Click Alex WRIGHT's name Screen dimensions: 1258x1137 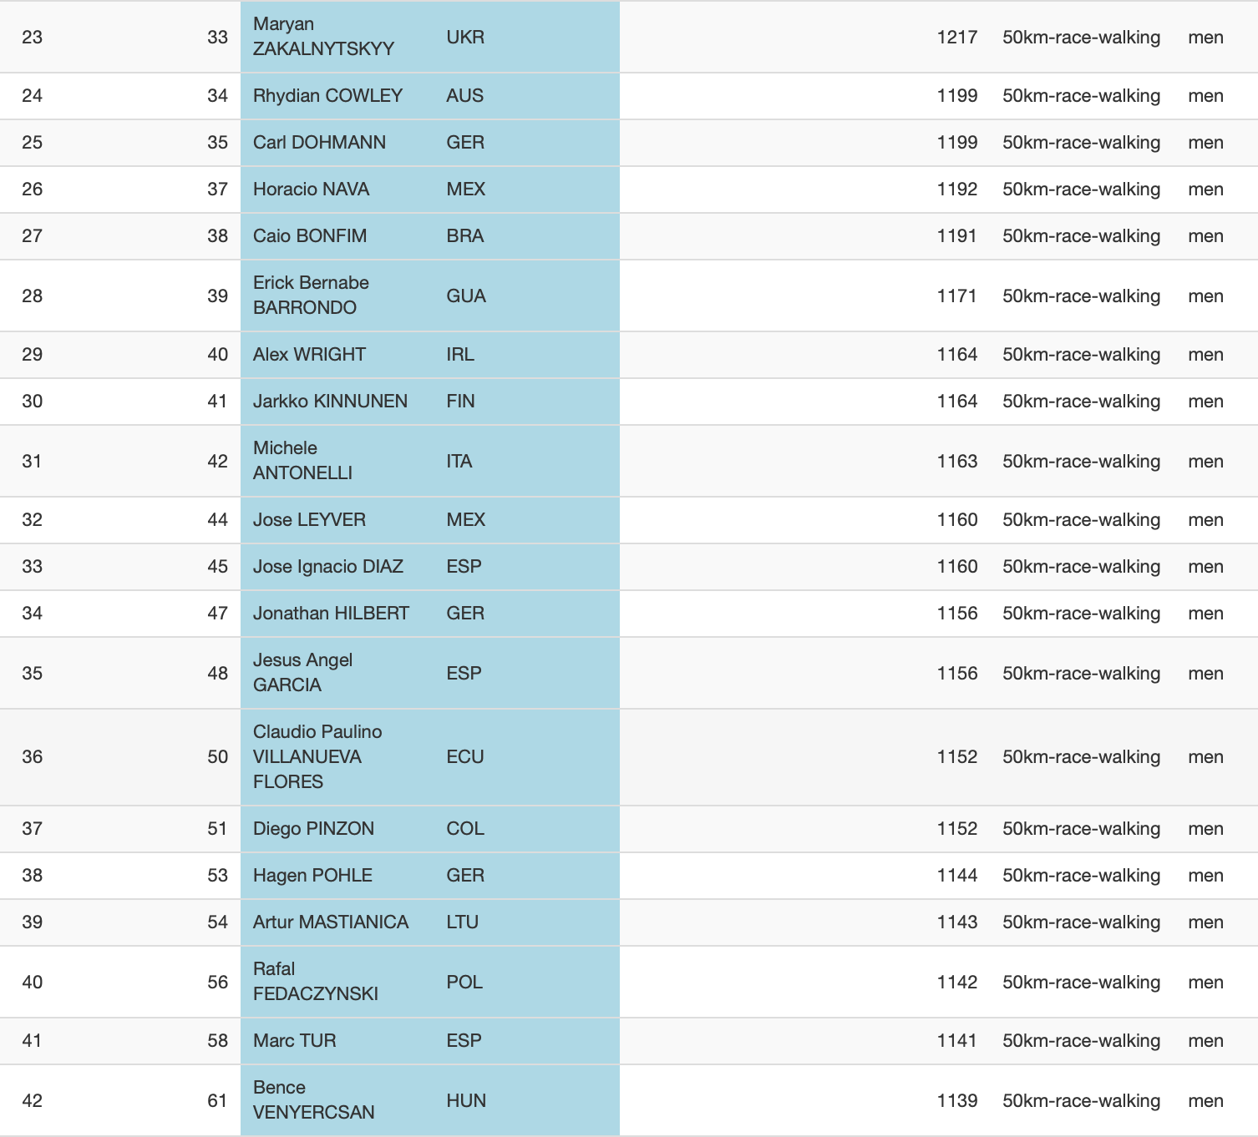click(309, 355)
